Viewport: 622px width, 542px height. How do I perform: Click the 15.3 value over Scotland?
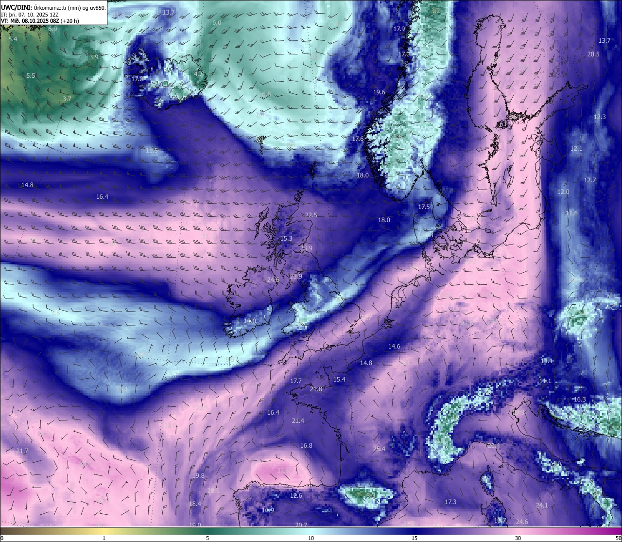pyautogui.click(x=286, y=239)
